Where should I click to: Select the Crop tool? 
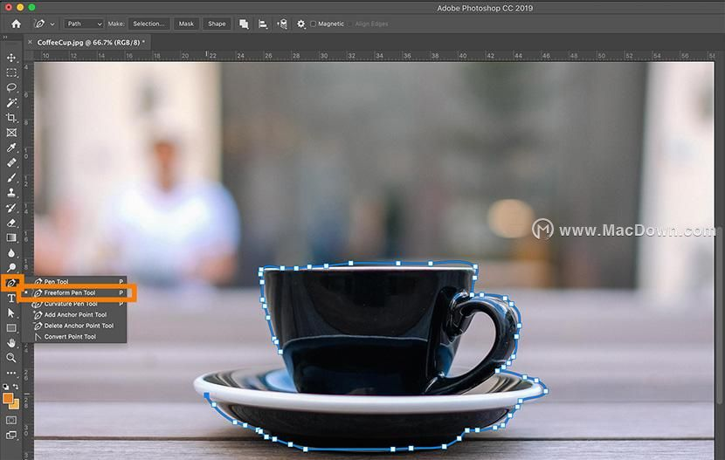pos(11,117)
